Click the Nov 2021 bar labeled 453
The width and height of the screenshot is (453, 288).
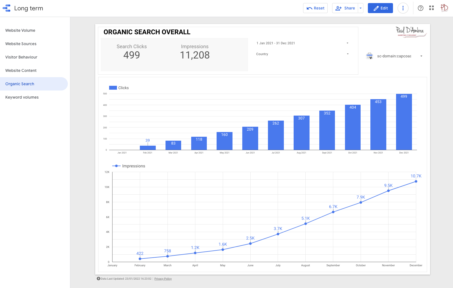coord(378,125)
